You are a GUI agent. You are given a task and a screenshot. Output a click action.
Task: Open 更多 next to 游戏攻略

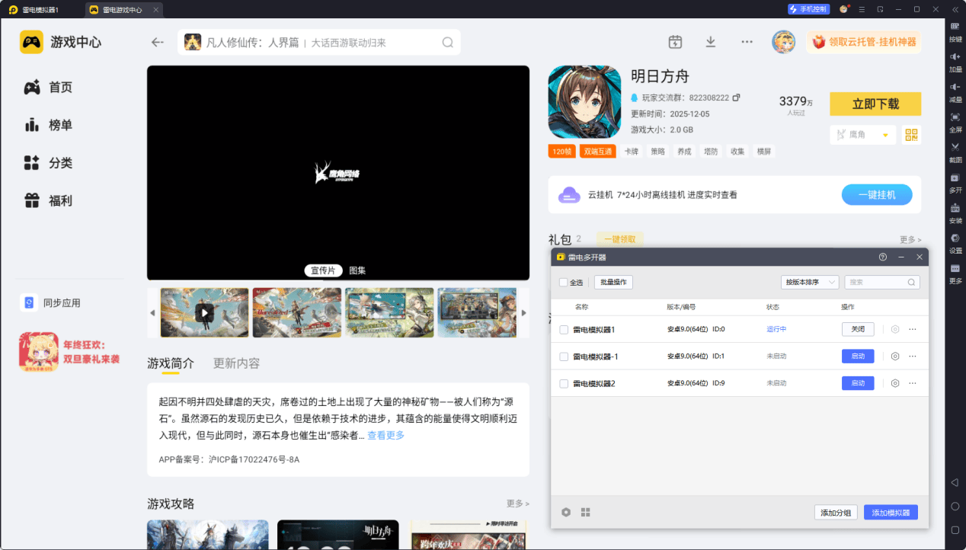pos(518,504)
